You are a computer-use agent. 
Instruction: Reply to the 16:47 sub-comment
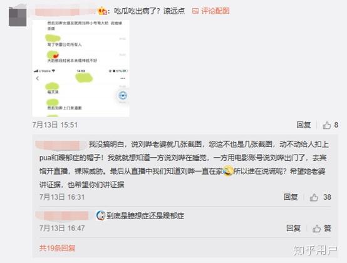[x=293, y=228]
